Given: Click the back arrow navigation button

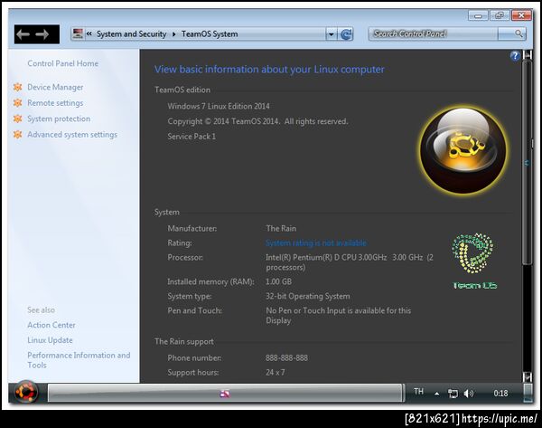Looking at the screenshot, I should click(x=23, y=34).
